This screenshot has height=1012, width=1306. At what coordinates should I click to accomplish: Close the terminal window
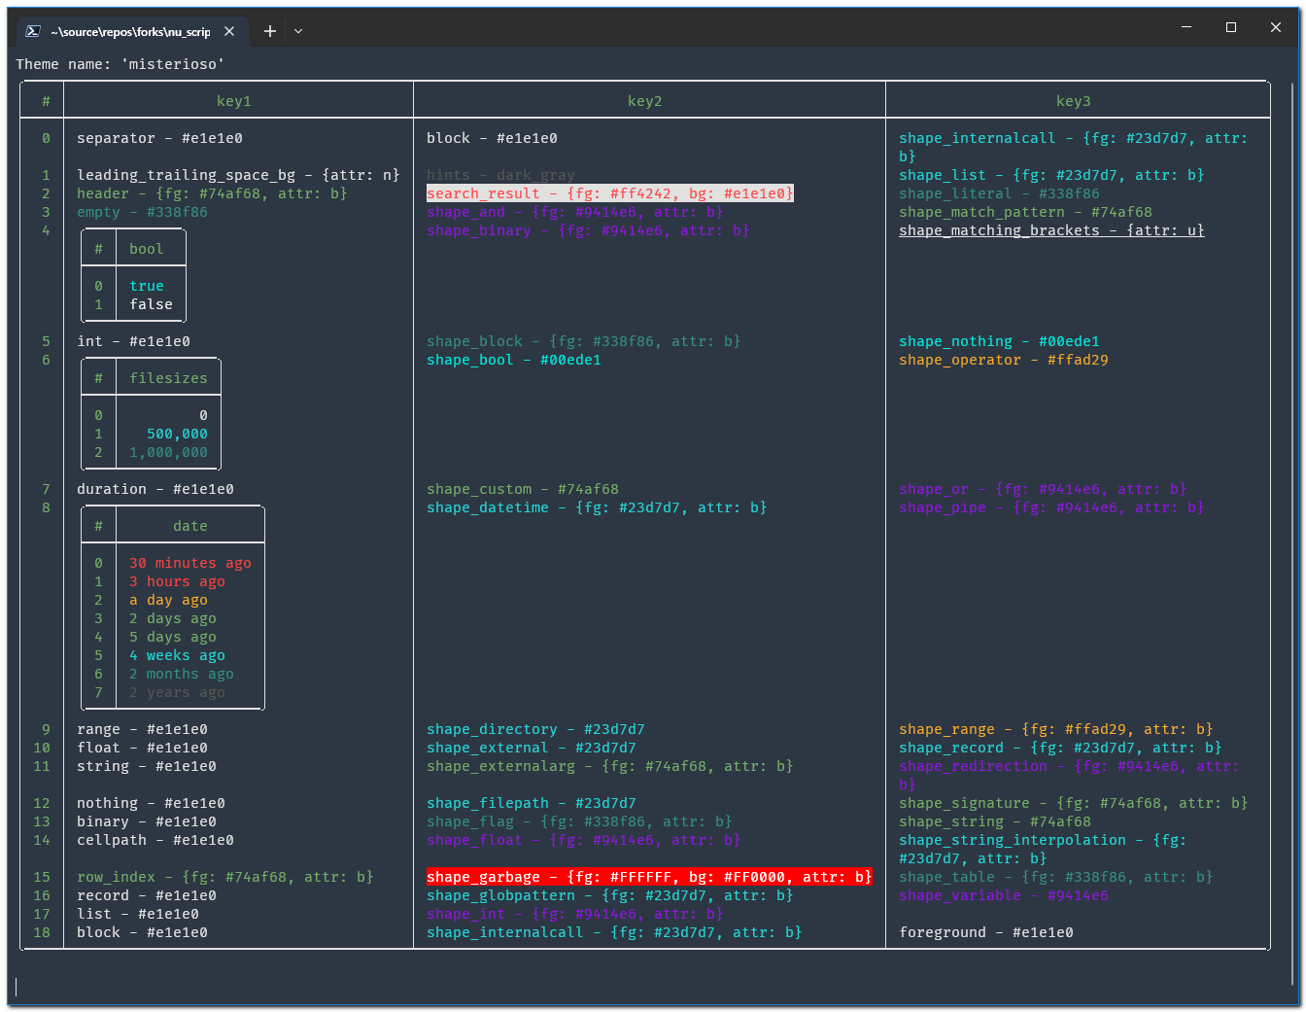(1276, 27)
